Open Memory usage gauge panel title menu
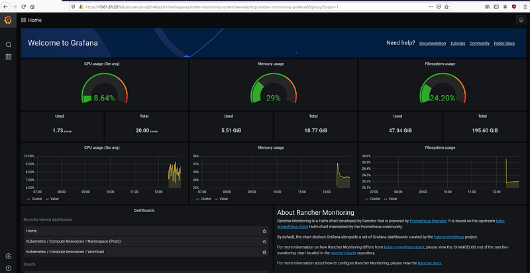The height and width of the screenshot is (273, 530). point(271,63)
